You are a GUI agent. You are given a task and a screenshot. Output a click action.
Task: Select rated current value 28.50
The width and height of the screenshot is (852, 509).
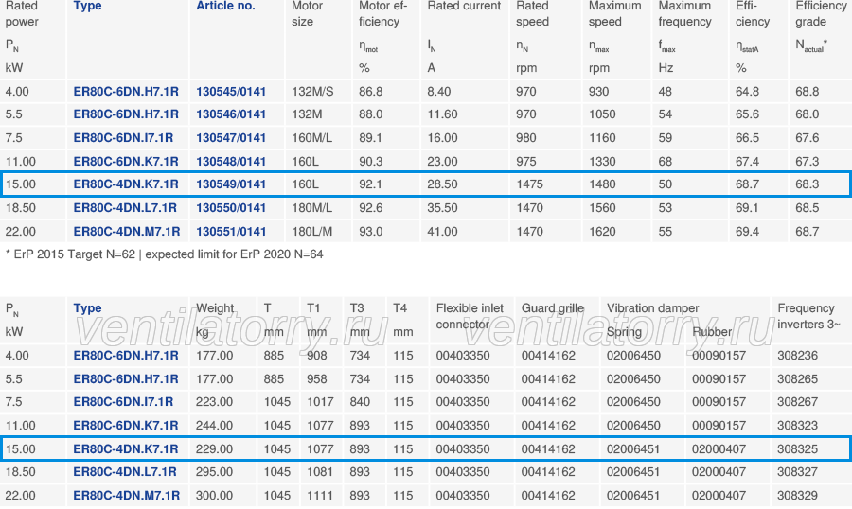442,184
